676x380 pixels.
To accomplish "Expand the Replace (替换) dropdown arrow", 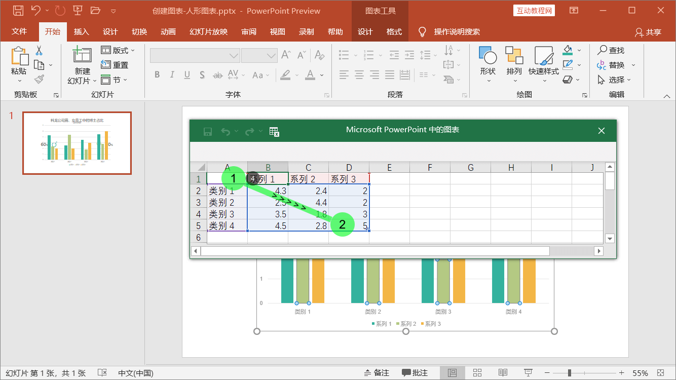I will (x=633, y=65).
